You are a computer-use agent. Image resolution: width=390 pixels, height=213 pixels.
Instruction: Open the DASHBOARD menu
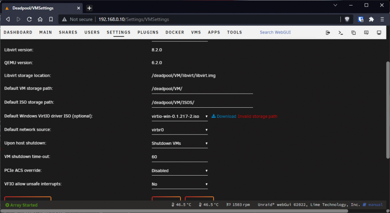18,32
